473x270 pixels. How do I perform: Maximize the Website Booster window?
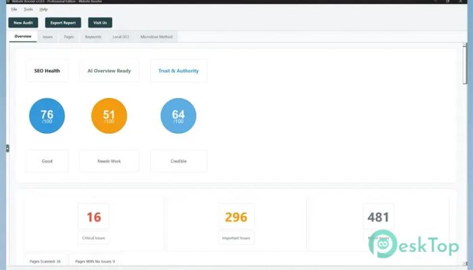click(x=447, y=1)
